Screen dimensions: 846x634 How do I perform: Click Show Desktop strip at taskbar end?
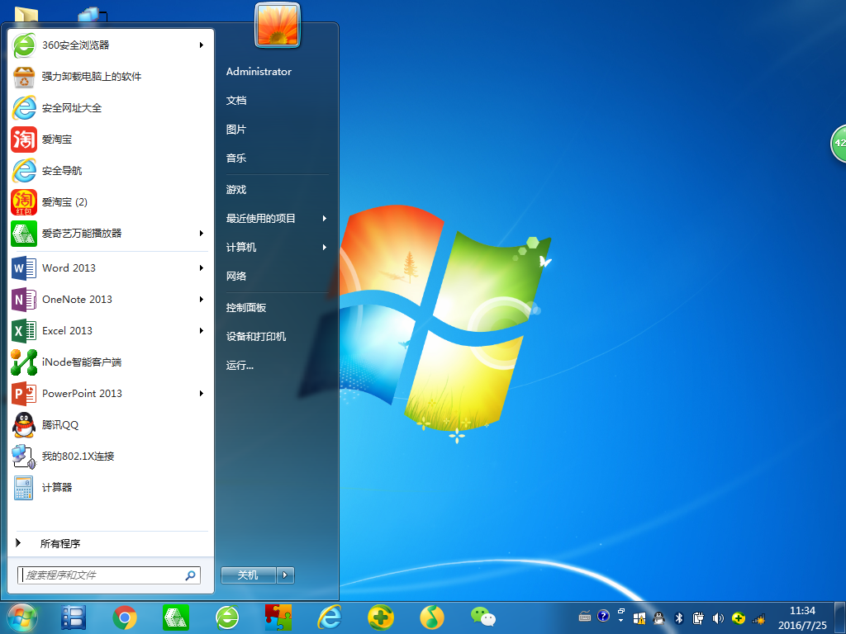click(839, 617)
